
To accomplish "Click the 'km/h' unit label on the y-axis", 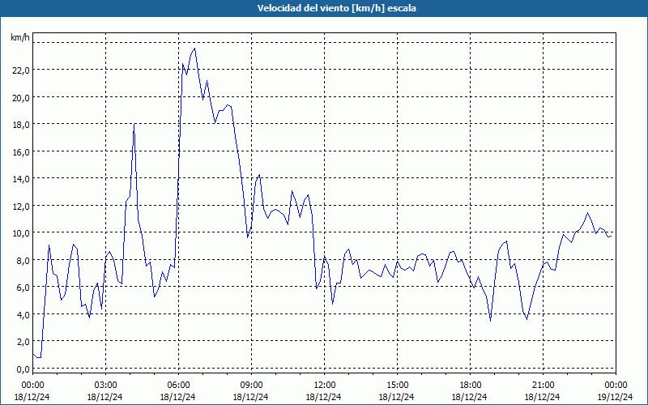I will coord(19,37).
